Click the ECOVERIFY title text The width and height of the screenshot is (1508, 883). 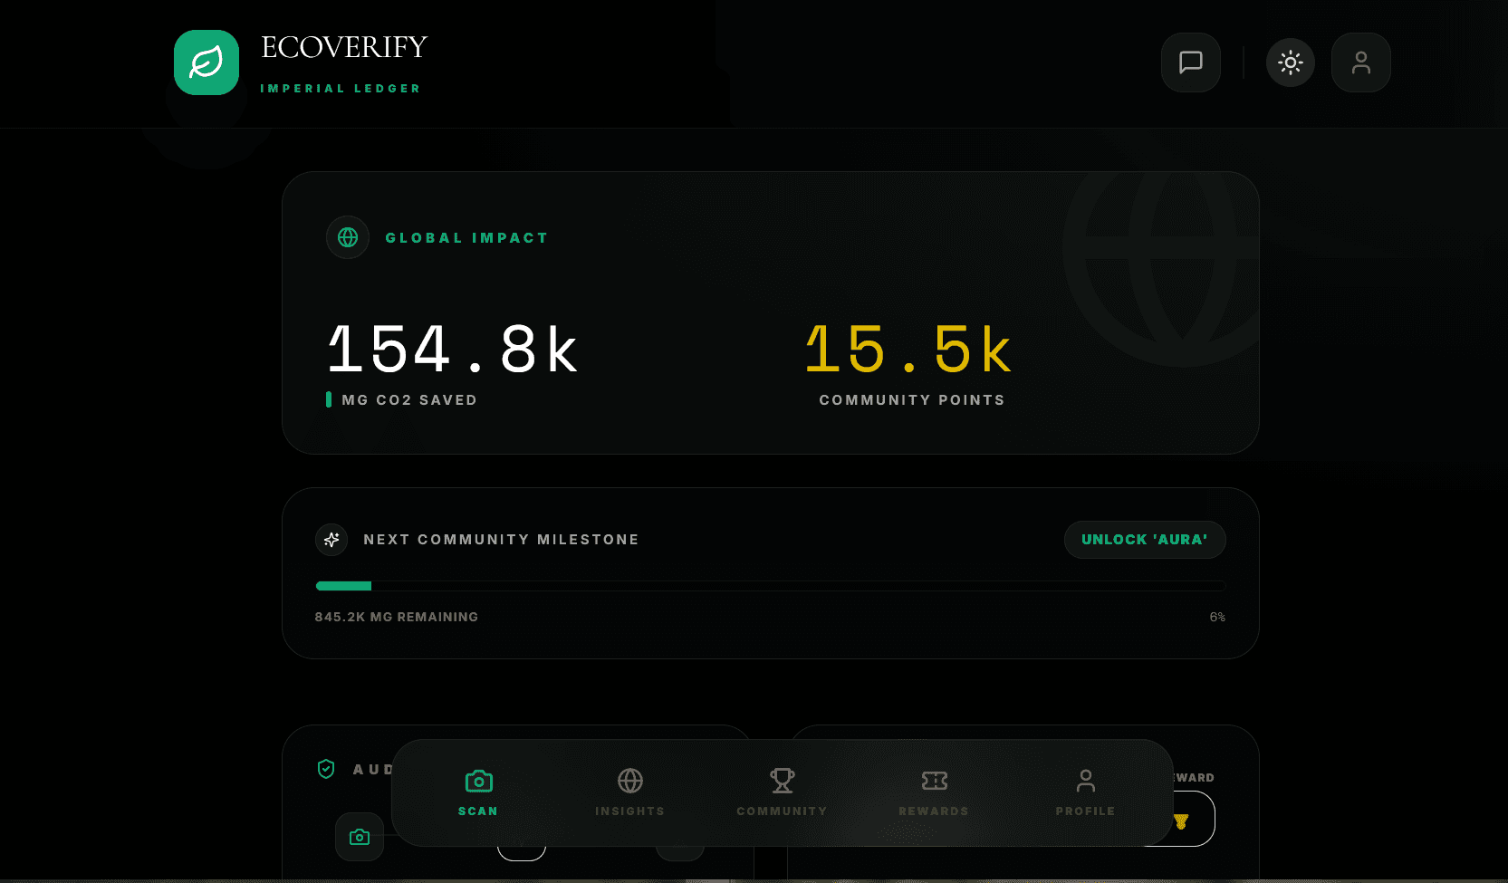click(344, 46)
